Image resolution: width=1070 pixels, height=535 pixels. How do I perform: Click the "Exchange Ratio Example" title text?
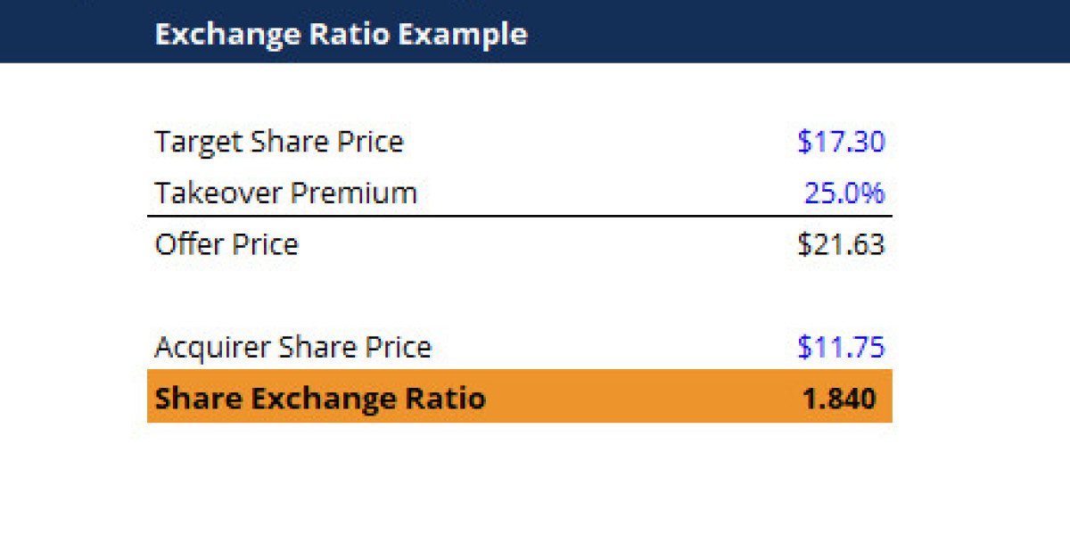pos(341,34)
